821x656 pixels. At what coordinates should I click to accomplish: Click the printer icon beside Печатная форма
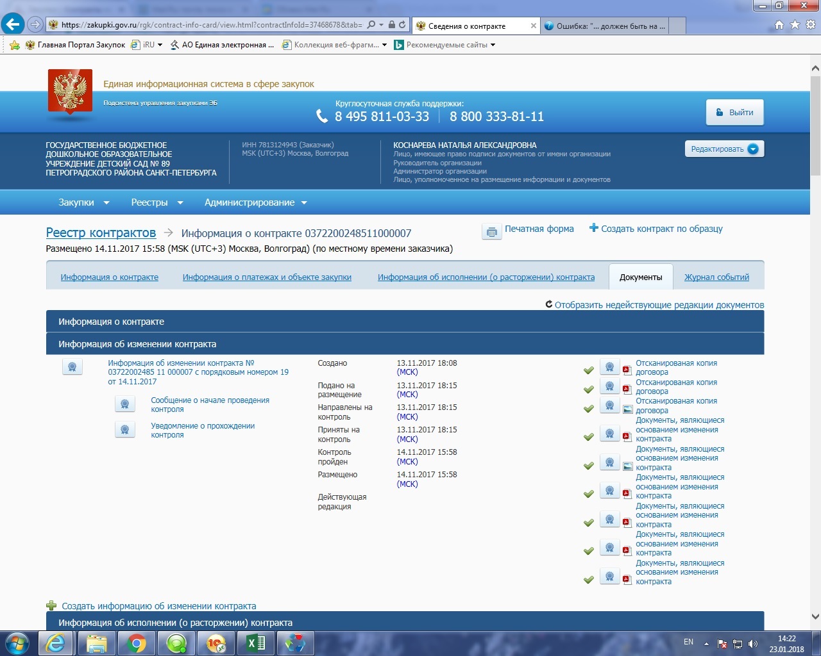click(x=491, y=232)
